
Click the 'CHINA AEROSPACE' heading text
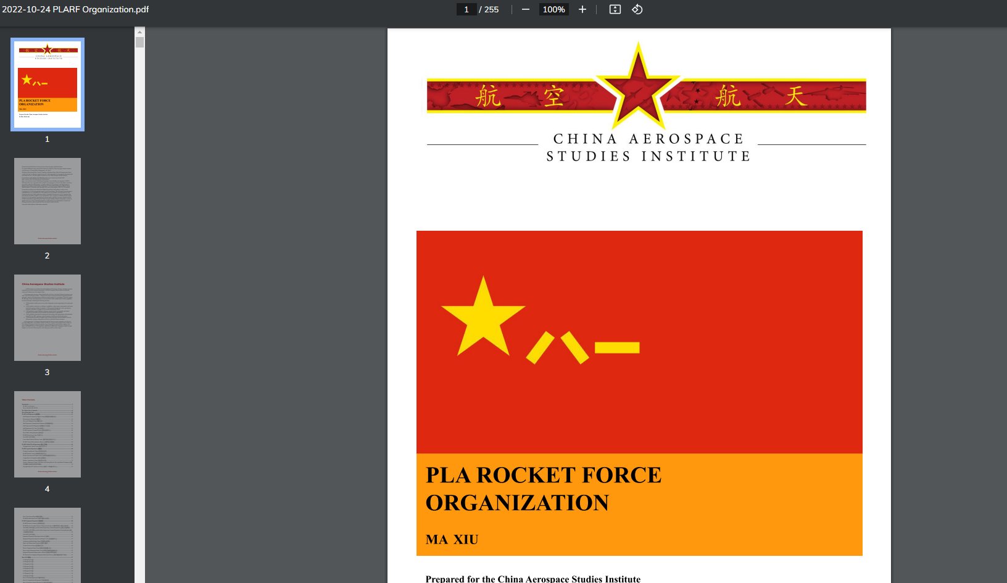pos(649,139)
